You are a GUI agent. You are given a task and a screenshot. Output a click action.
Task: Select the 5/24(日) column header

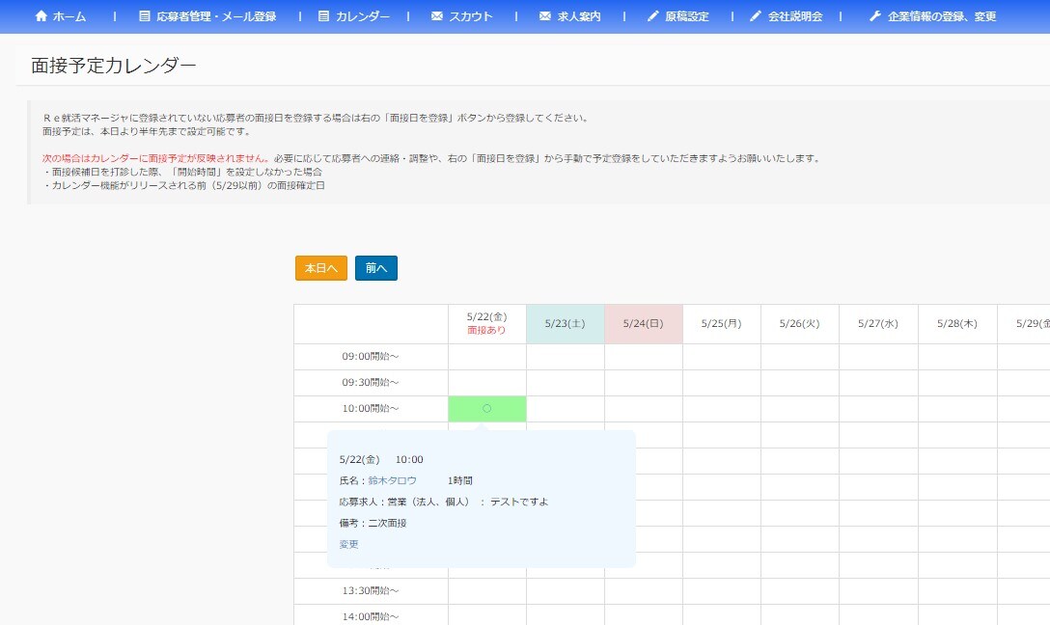(644, 324)
